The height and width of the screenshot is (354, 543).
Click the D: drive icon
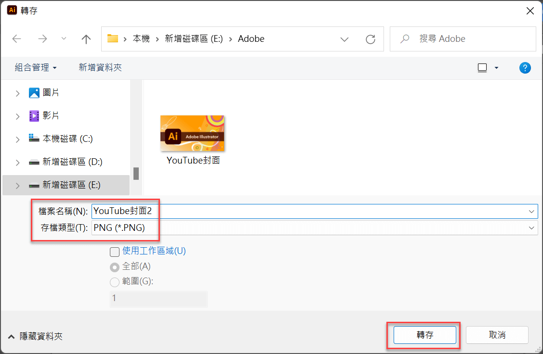(x=34, y=162)
